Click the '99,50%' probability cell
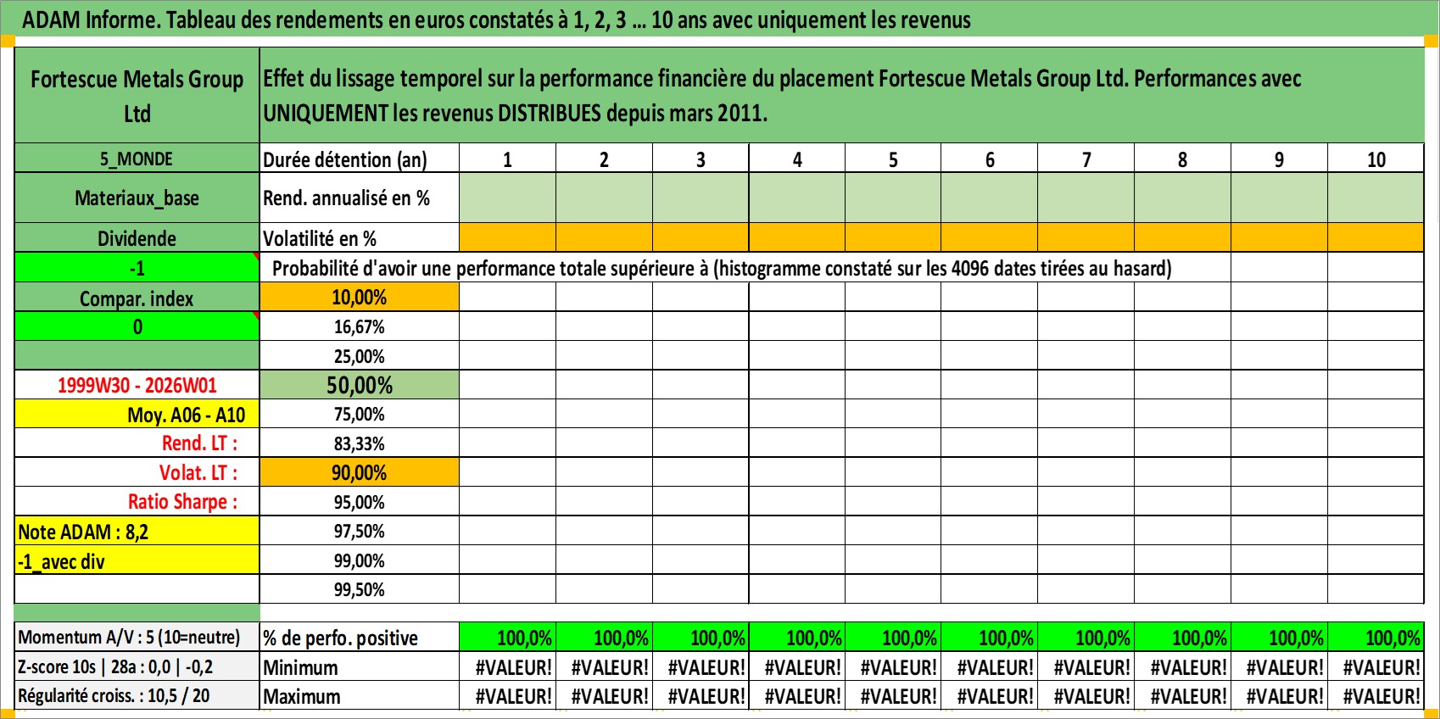The width and height of the screenshot is (1440, 719). coord(360,589)
